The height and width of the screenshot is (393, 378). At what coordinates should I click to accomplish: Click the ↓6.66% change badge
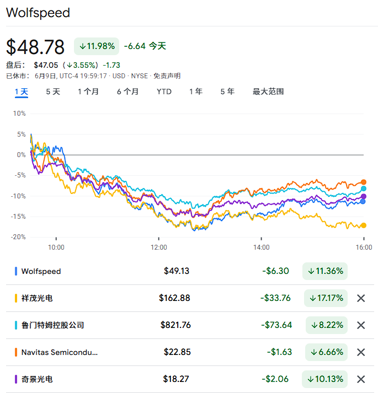click(x=327, y=352)
